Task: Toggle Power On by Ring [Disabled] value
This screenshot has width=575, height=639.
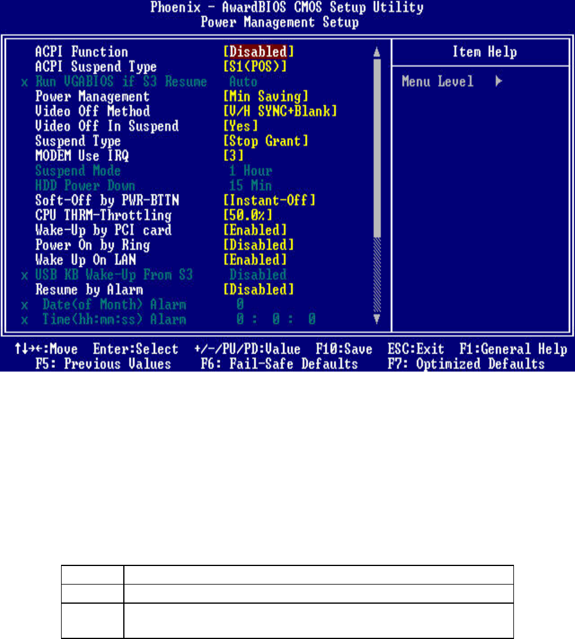Action: click(258, 245)
